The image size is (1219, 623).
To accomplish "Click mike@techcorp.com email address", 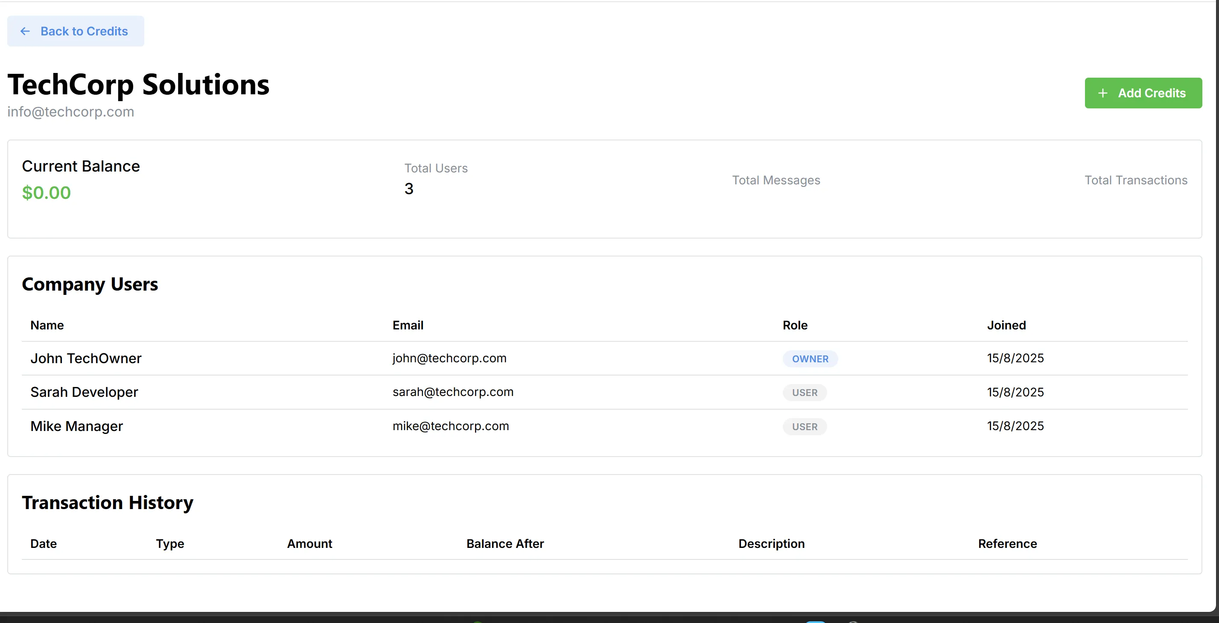I will pos(450,426).
